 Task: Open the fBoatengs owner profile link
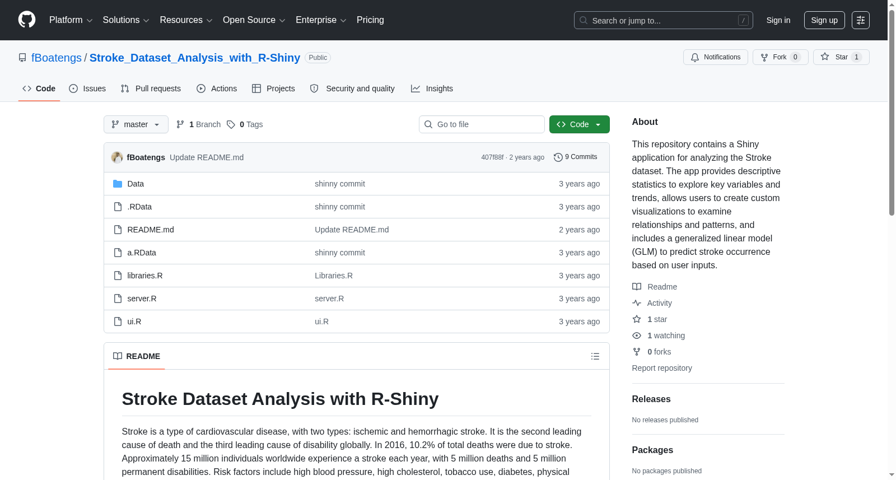click(57, 58)
